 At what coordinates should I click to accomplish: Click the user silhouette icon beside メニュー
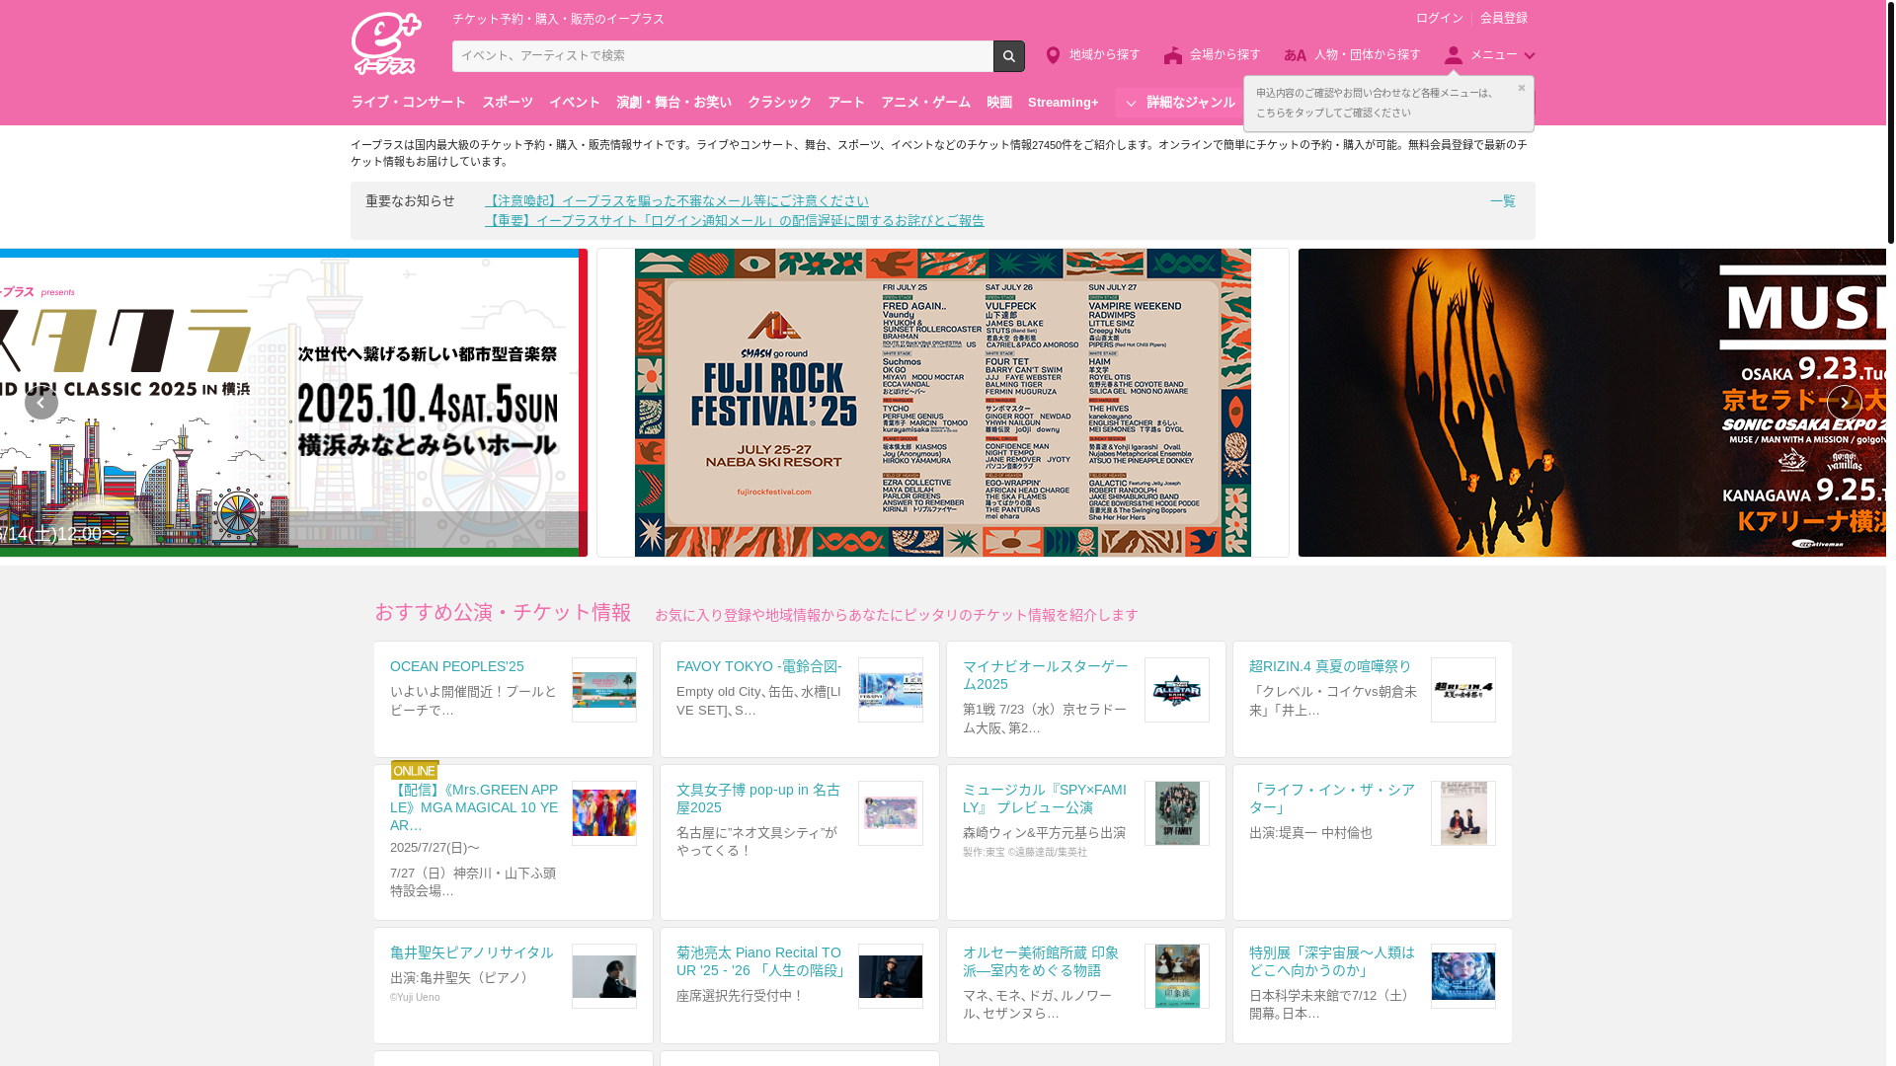[1453, 55]
